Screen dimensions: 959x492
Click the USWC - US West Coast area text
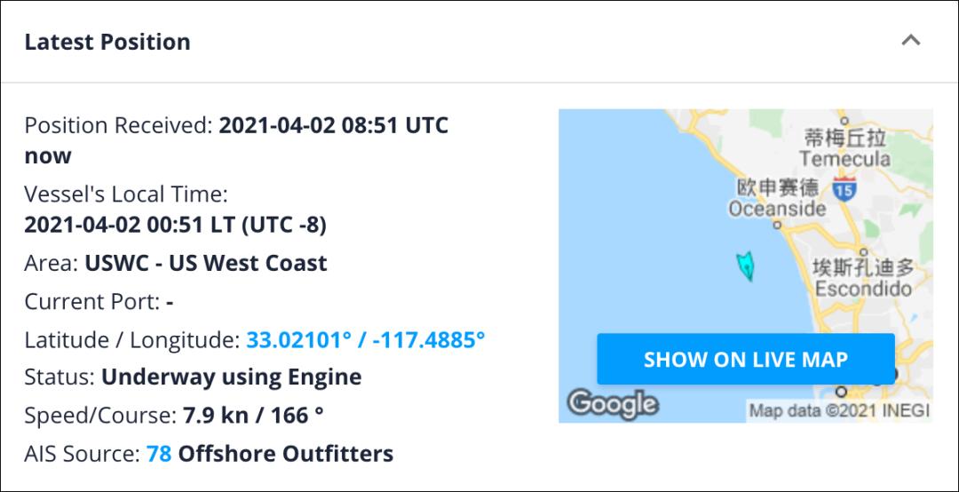tap(205, 263)
